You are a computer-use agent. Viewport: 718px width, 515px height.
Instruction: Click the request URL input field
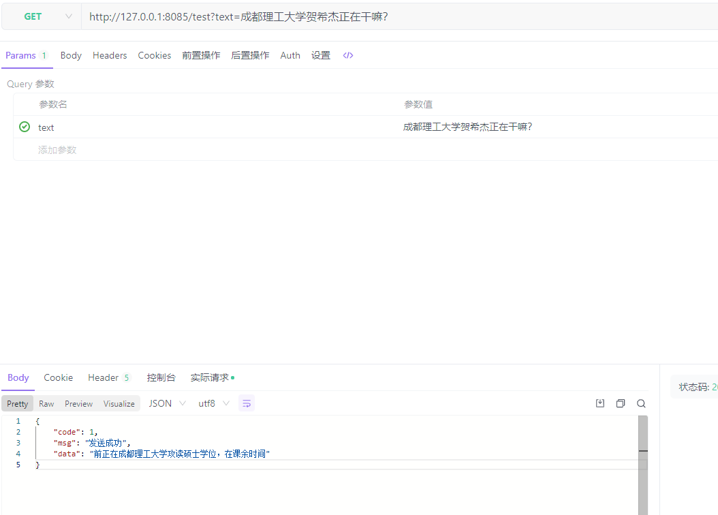400,16
